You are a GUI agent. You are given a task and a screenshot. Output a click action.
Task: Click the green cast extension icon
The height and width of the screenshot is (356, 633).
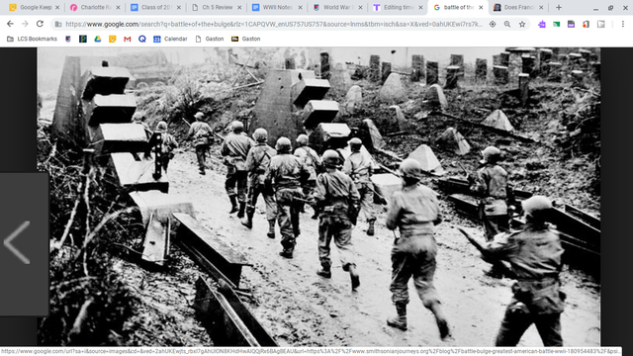tap(556, 24)
